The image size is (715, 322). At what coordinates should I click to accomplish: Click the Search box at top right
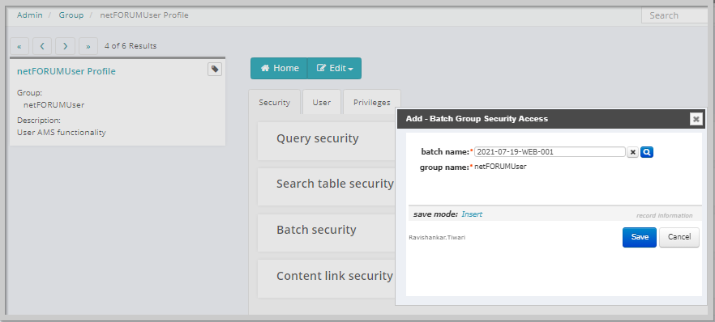(674, 15)
